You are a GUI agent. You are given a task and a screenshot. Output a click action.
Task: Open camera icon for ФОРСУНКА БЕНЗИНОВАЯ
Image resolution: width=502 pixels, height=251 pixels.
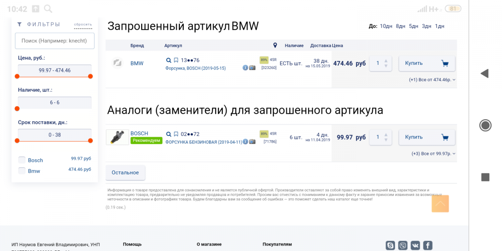click(x=252, y=142)
